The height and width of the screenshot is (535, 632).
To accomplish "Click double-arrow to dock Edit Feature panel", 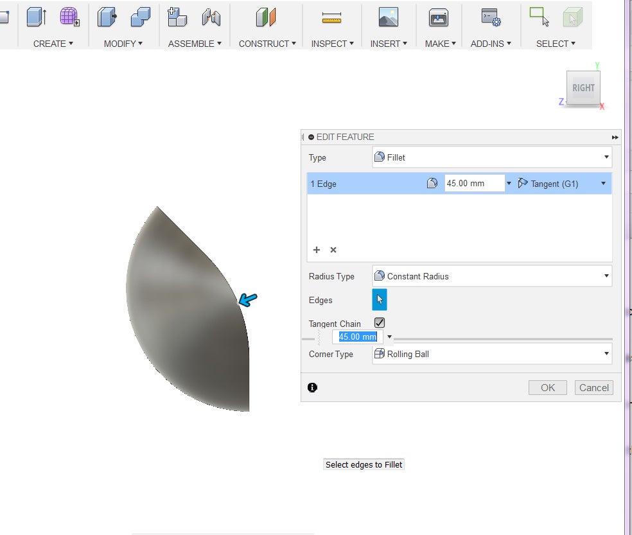I will [615, 137].
